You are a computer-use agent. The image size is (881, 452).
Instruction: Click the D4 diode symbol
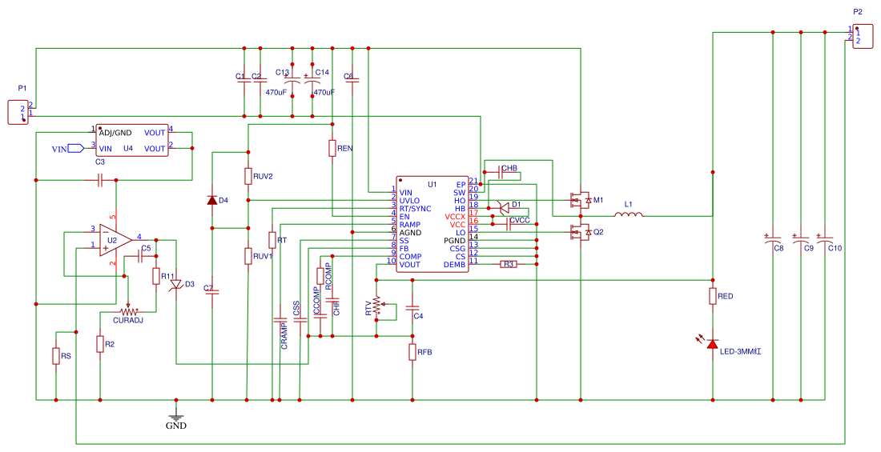coord(212,200)
